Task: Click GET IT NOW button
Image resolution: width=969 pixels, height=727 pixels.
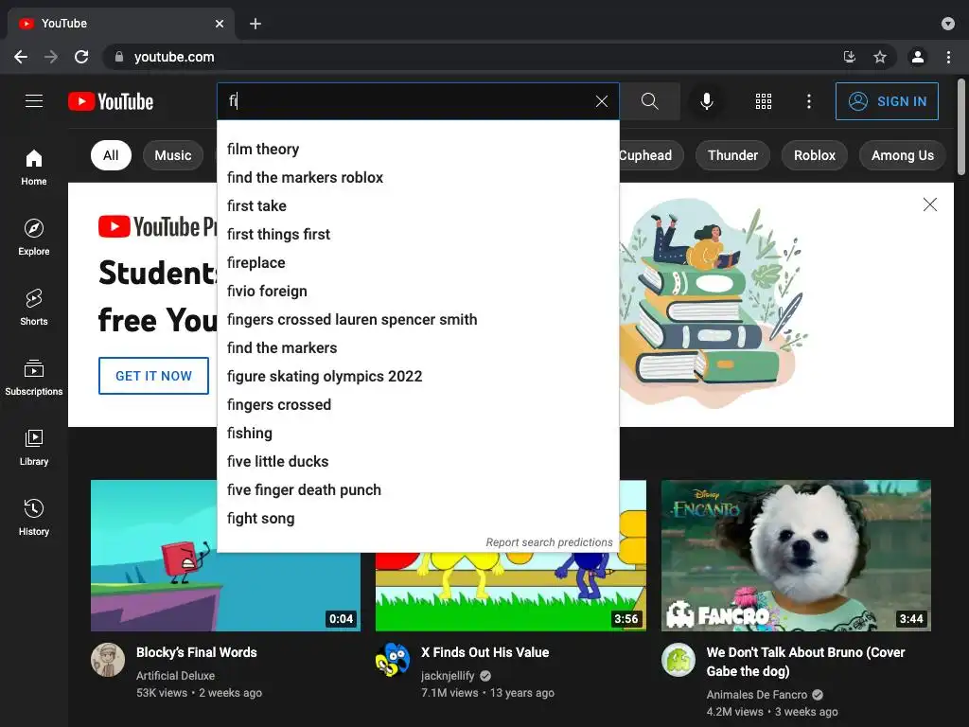Action: (154, 376)
